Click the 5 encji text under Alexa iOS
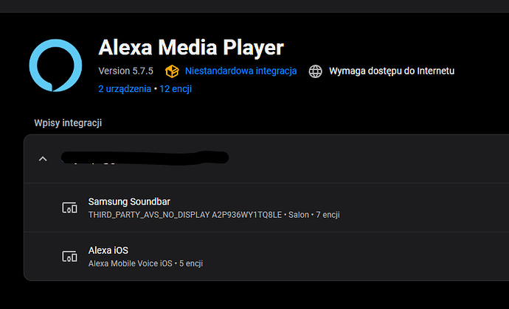 (x=190, y=263)
